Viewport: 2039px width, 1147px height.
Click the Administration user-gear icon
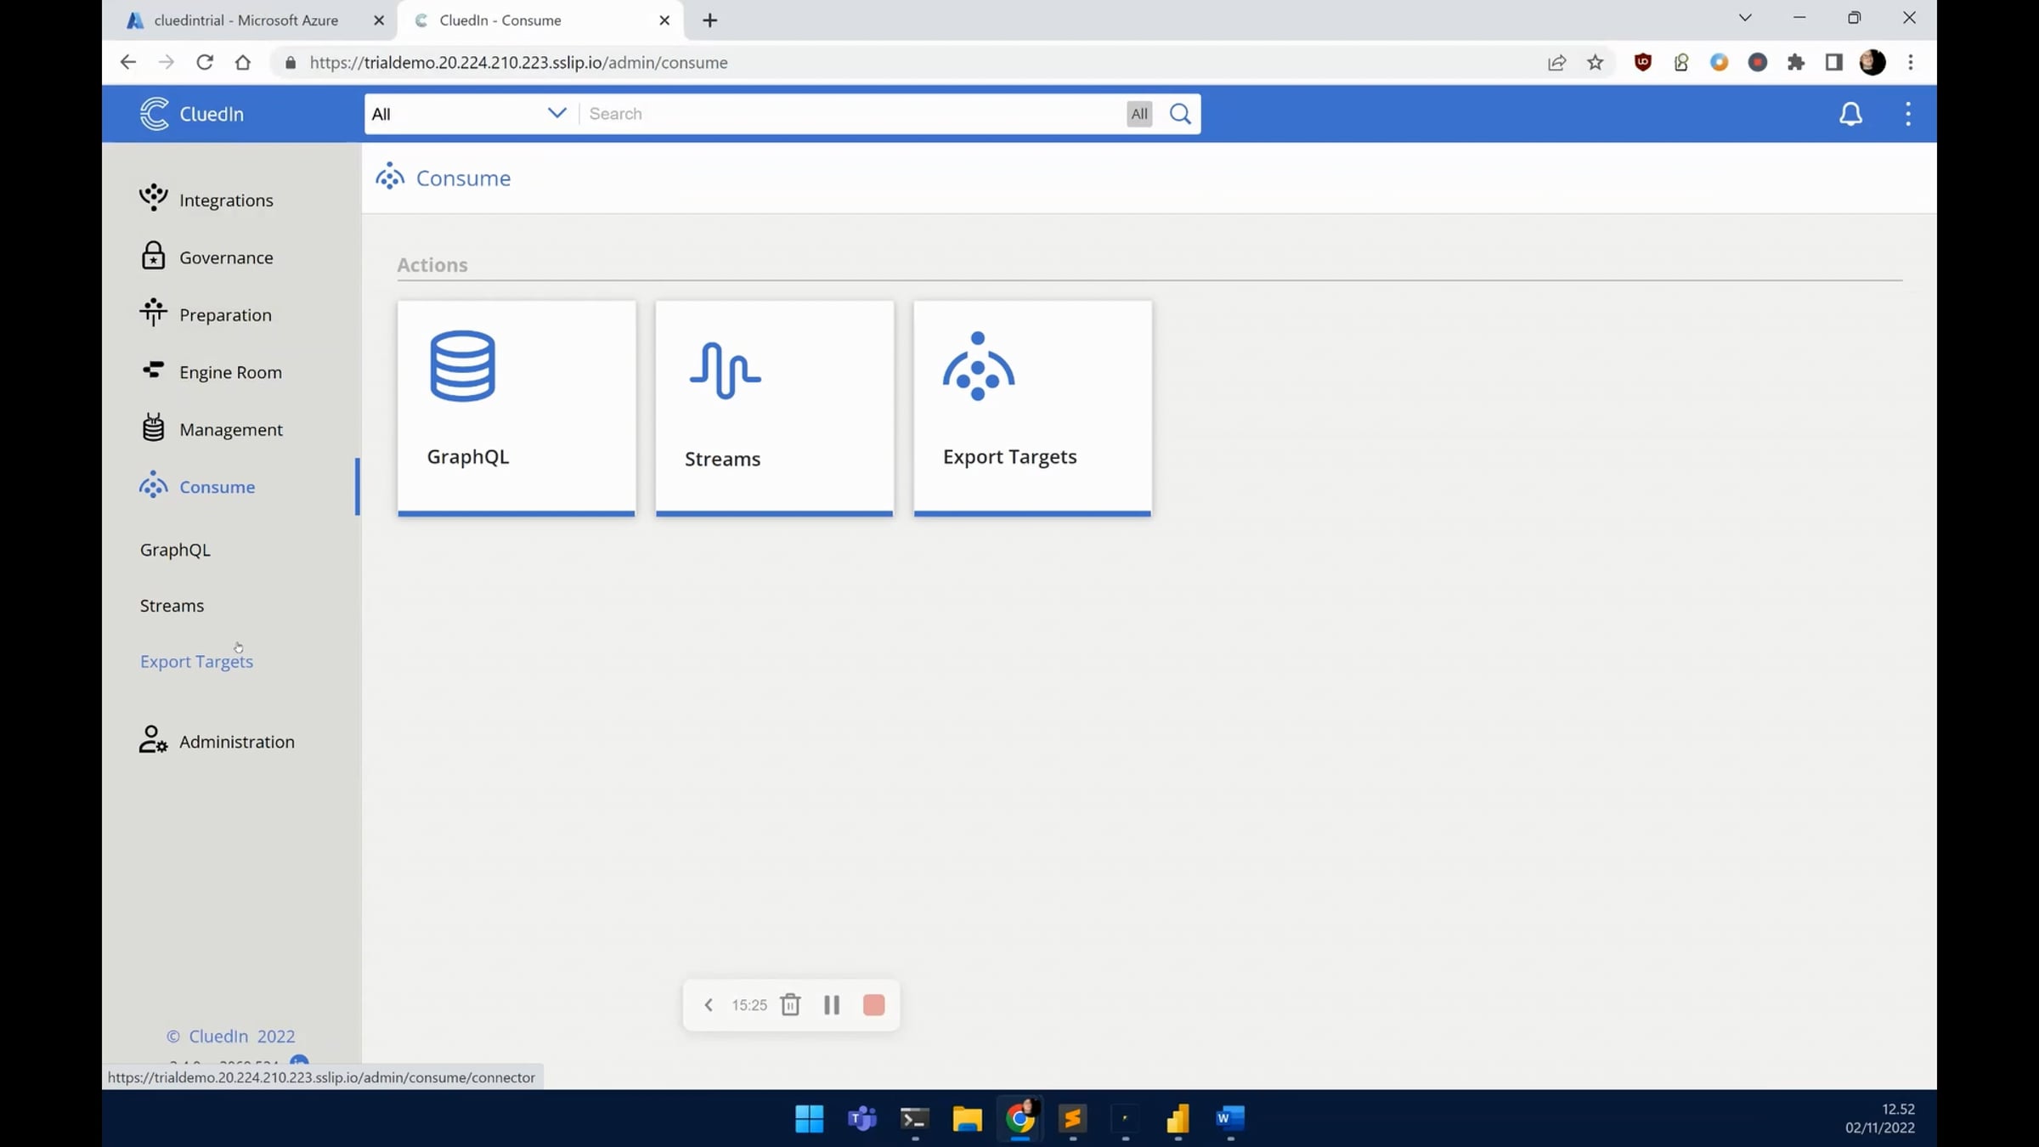coord(153,739)
